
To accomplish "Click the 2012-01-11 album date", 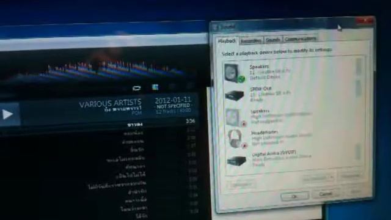I will pyautogui.click(x=173, y=100).
